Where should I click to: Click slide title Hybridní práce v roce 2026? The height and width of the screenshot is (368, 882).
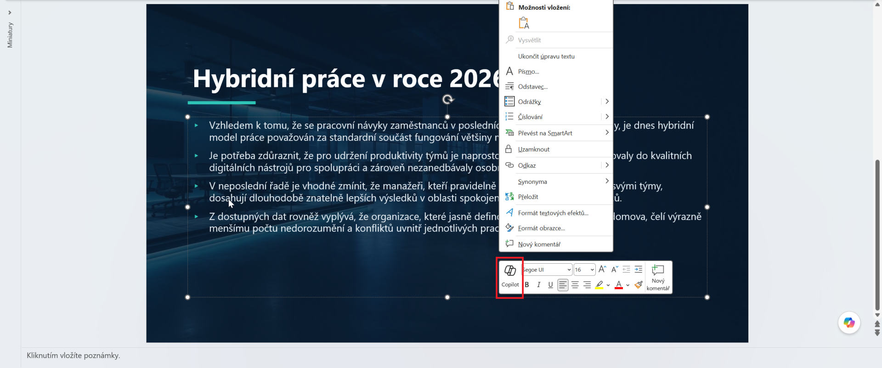[x=345, y=79]
